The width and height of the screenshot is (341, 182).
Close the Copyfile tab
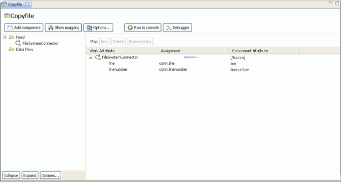pos(27,4)
